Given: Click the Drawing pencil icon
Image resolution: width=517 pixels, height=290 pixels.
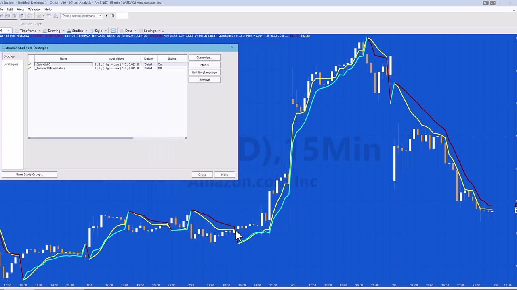Looking at the screenshot, I should 45,31.
